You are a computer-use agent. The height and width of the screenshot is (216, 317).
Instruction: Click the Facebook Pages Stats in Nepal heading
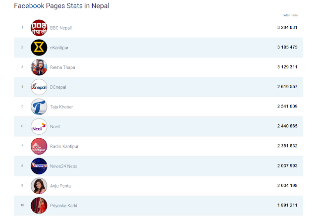pos(61,6)
